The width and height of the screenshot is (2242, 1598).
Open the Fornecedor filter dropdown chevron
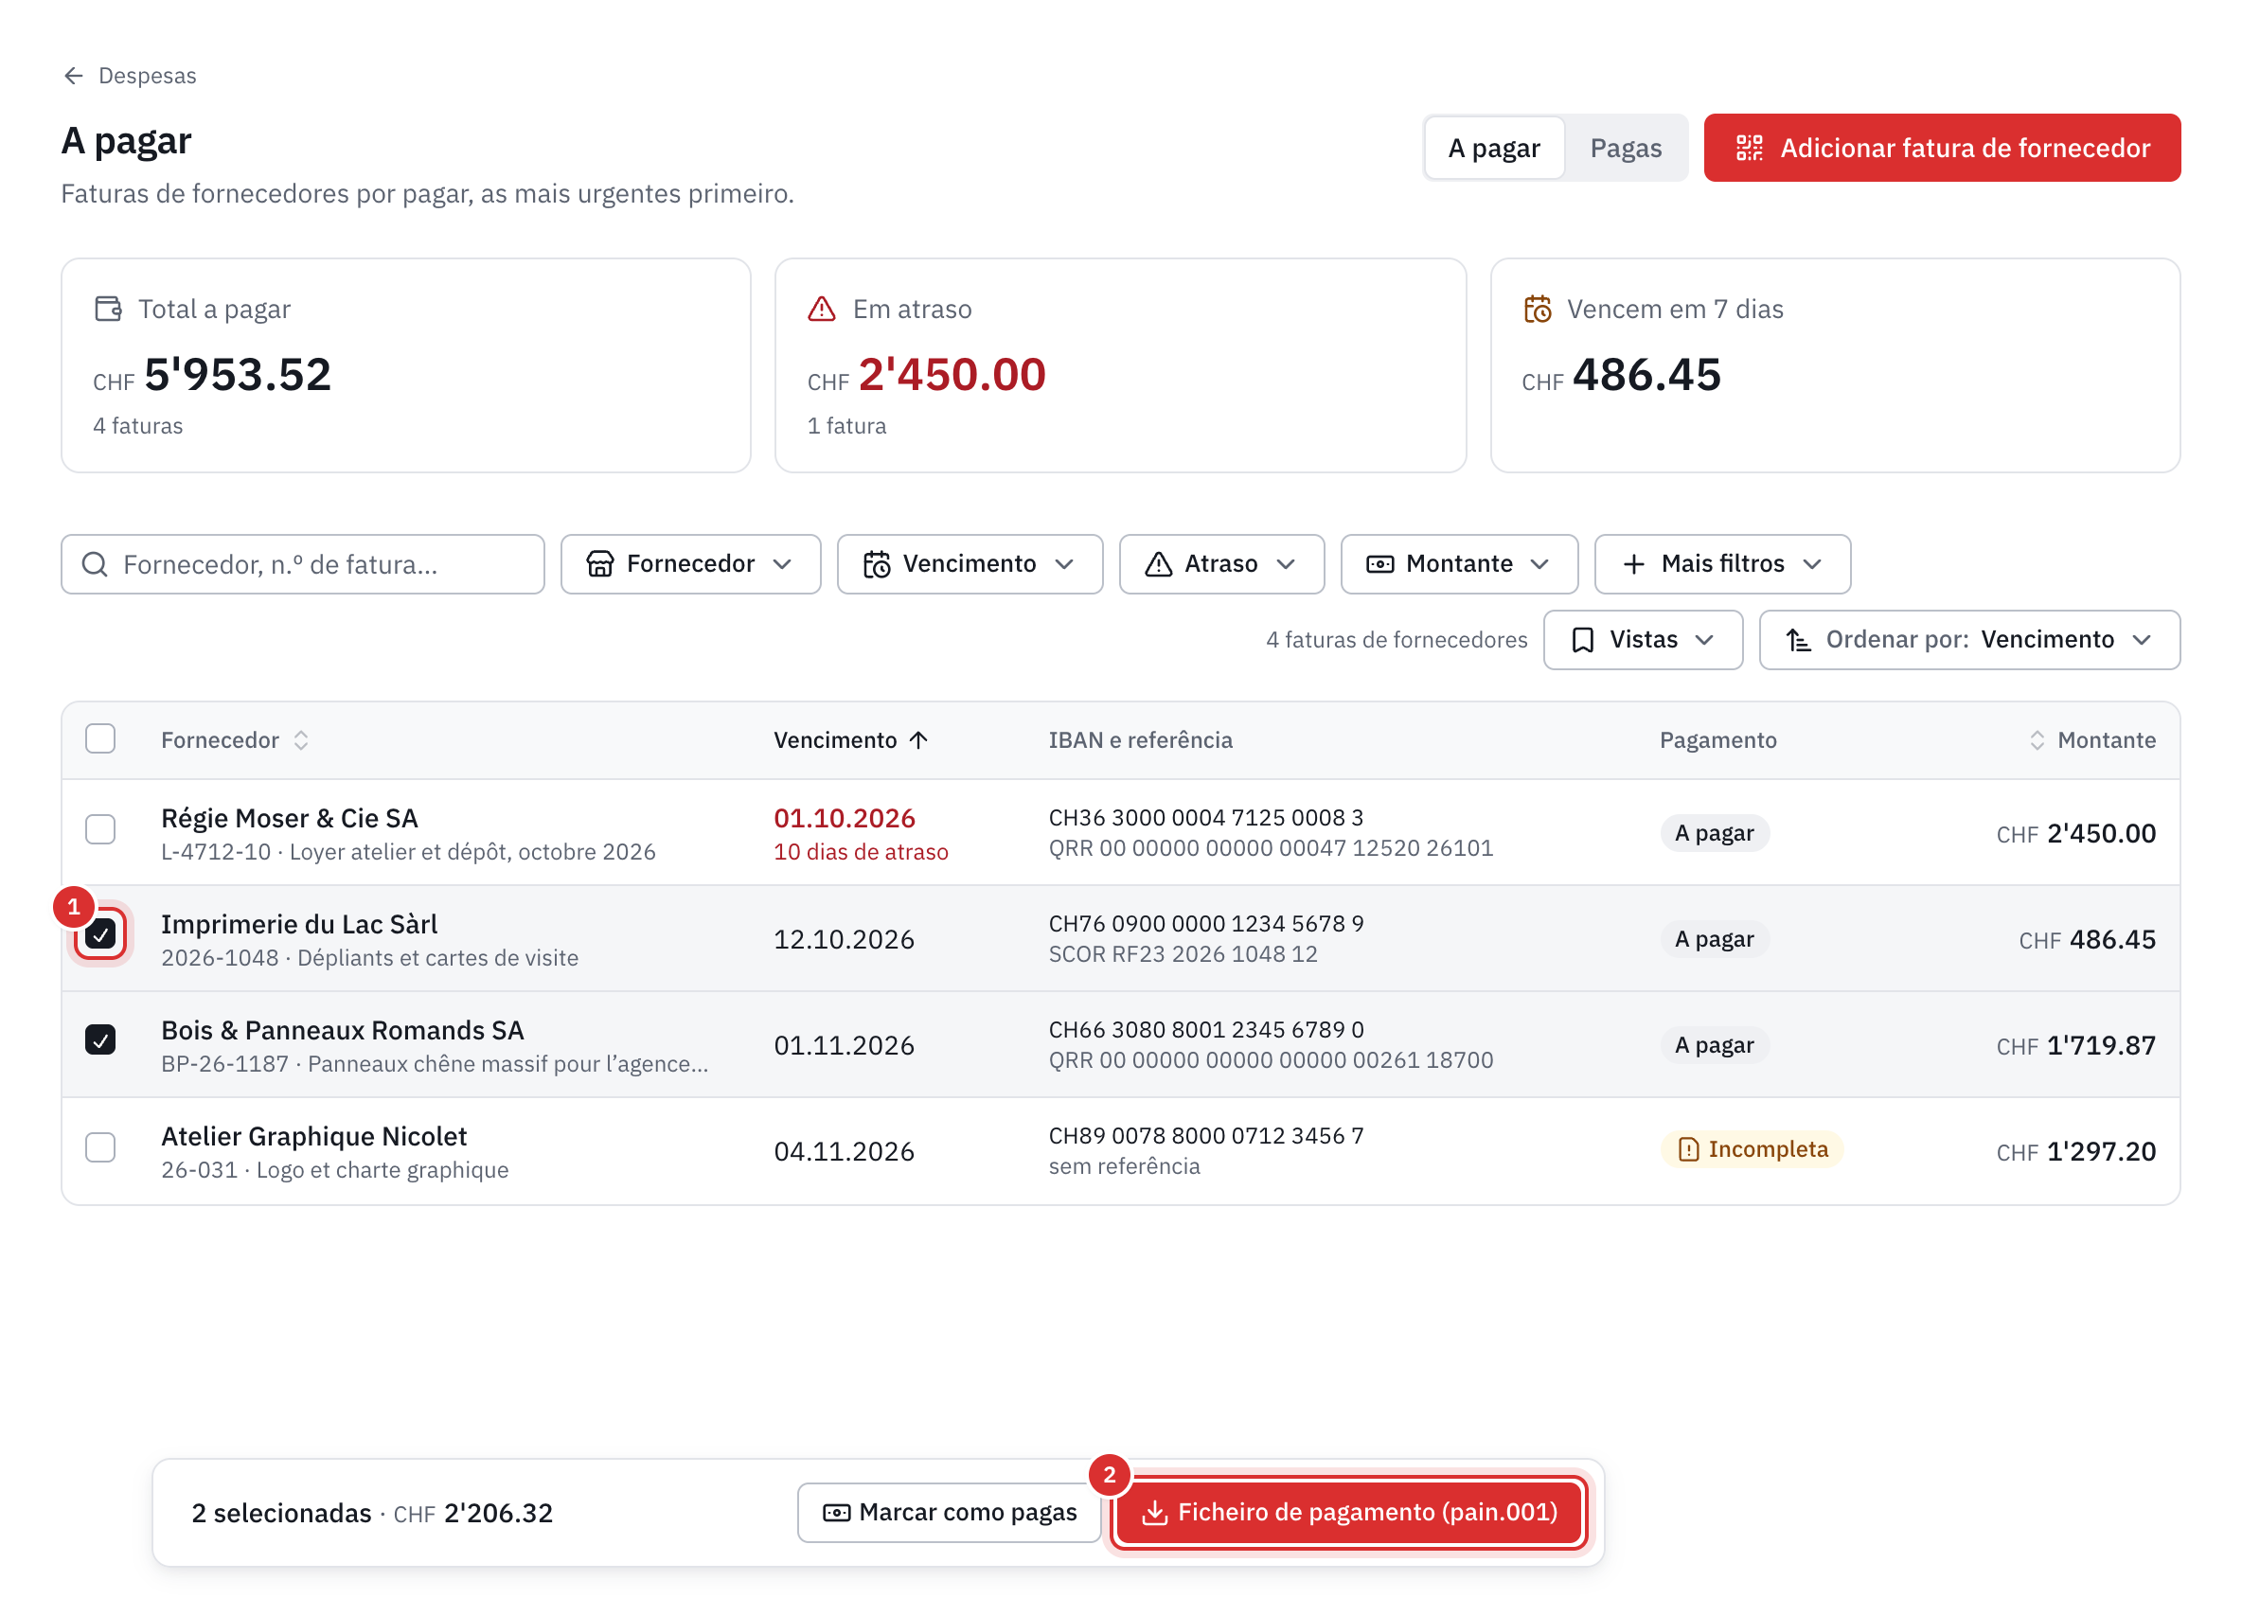pos(782,564)
